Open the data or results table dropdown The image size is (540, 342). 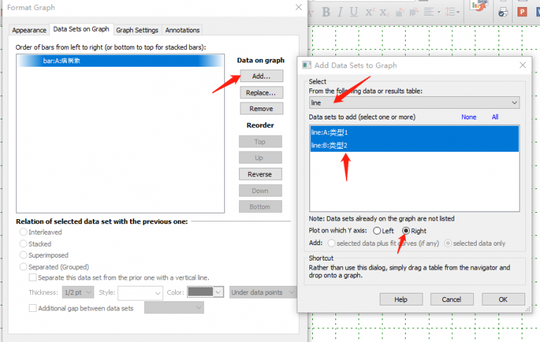414,103
